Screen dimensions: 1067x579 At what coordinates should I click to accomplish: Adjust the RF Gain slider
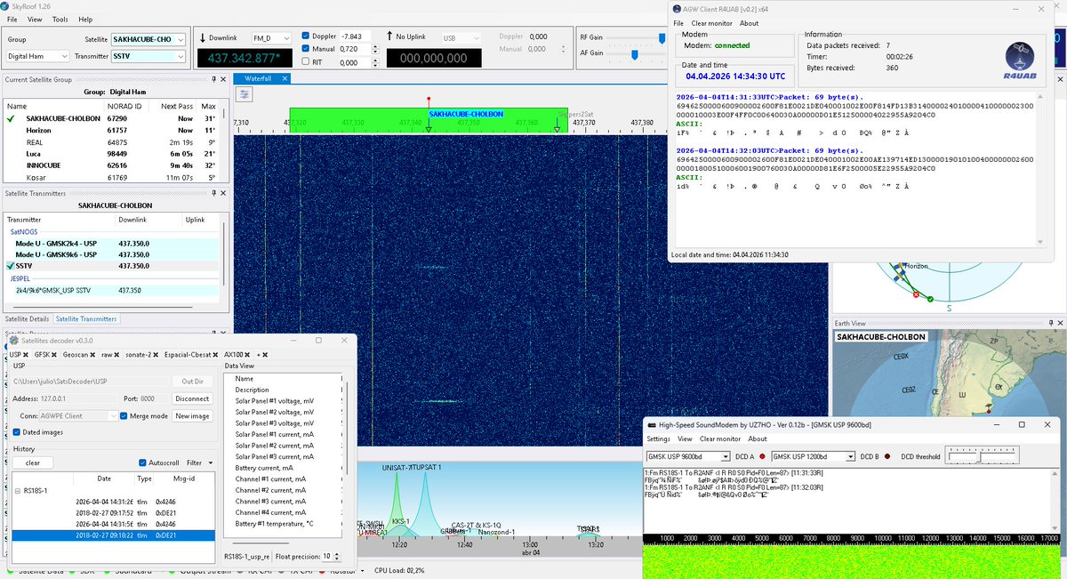tap(662, 38)
